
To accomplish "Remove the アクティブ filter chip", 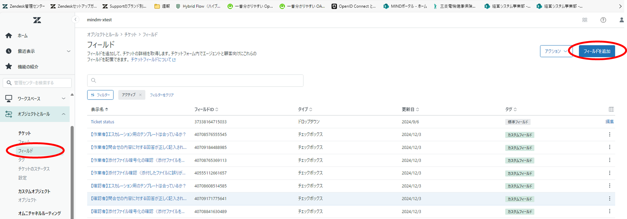I will tap(140, 95).
